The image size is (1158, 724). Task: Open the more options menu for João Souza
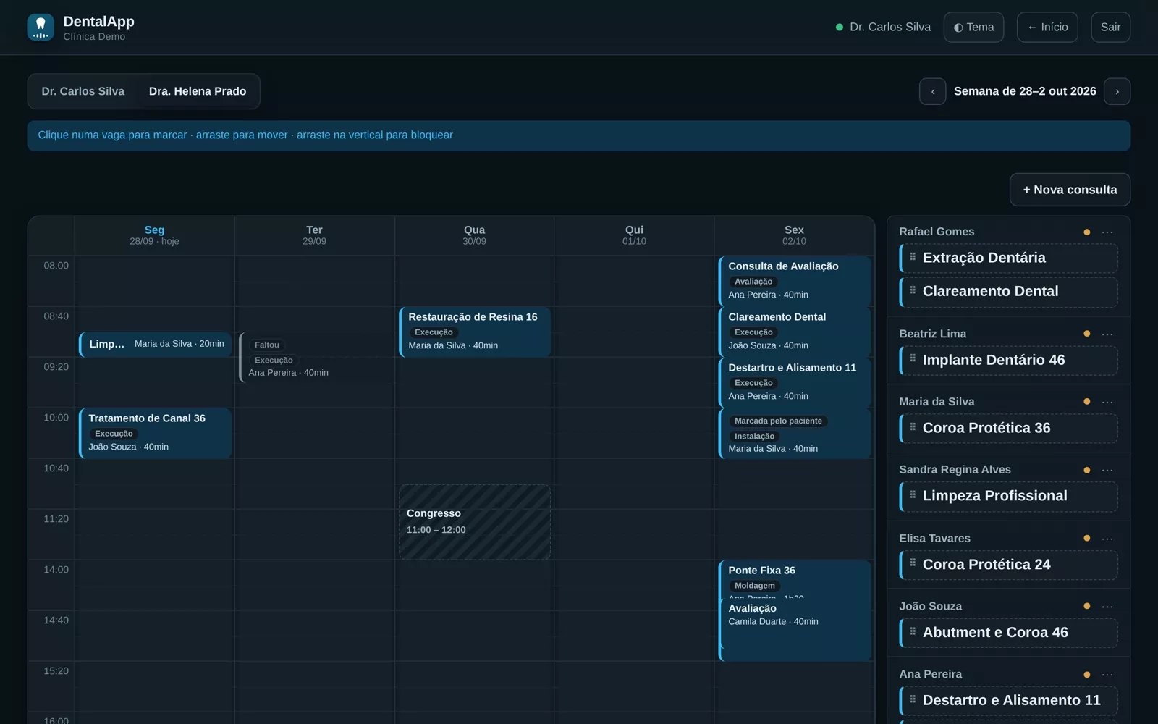click(1107, 607)
